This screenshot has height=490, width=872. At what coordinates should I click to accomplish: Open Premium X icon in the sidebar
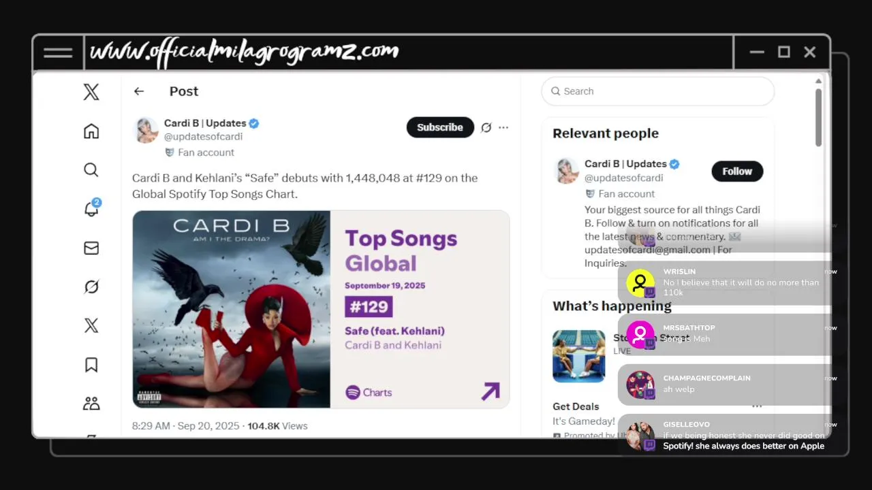click(91, 325)
